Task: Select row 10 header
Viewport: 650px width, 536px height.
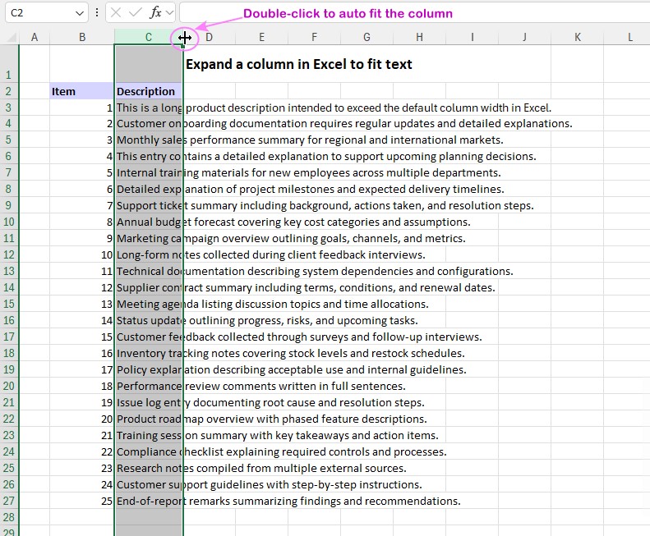Action: point(9,222)
